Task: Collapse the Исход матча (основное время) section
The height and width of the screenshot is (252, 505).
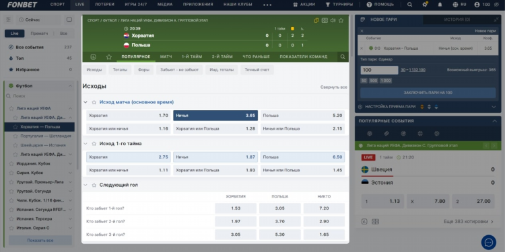Action: coord(86,102)
